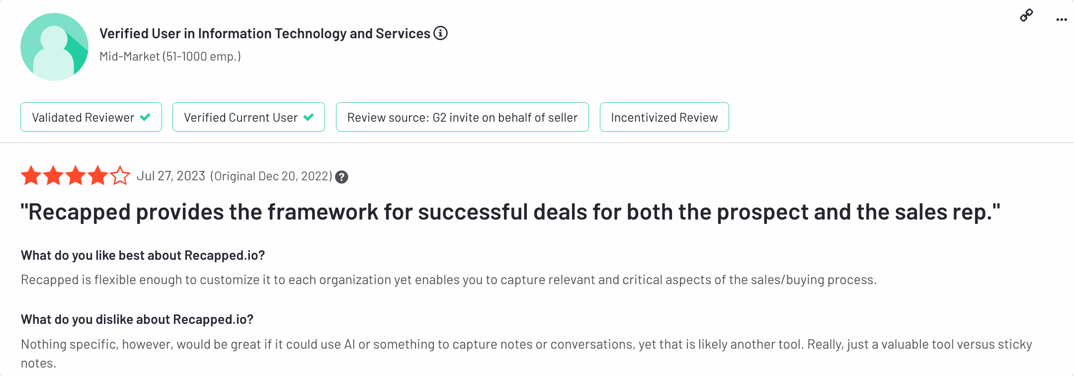Click the Verified User in Information Technology name

coord(265,33)
